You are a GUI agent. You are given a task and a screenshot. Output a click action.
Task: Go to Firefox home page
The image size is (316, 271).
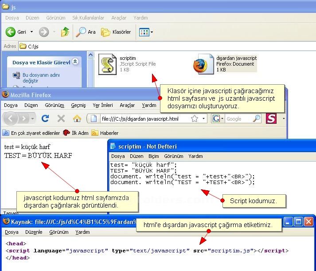coord(77,118)
